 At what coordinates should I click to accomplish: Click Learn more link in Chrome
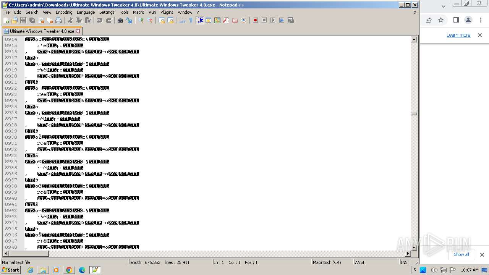(x=458, y=35)
